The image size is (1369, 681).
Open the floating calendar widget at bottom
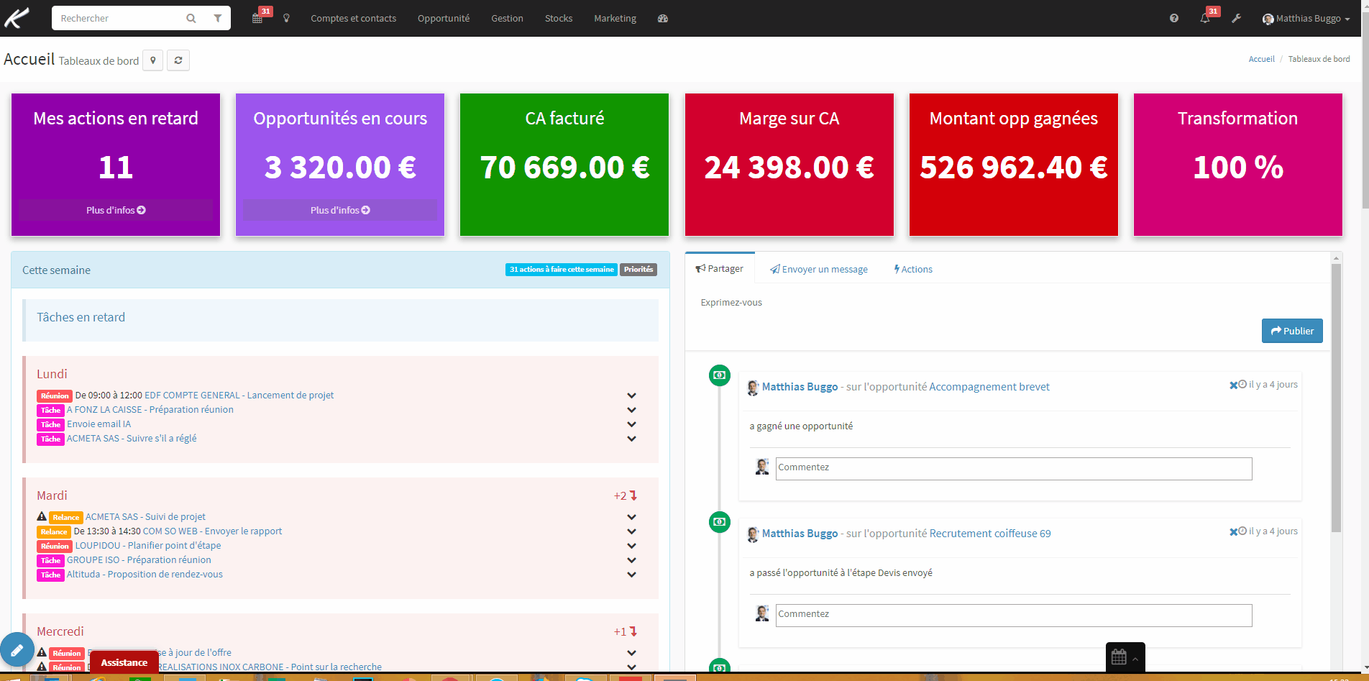[1125, 657]
